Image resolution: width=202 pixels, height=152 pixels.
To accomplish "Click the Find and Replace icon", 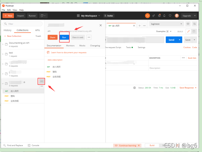I will point(4,145).
